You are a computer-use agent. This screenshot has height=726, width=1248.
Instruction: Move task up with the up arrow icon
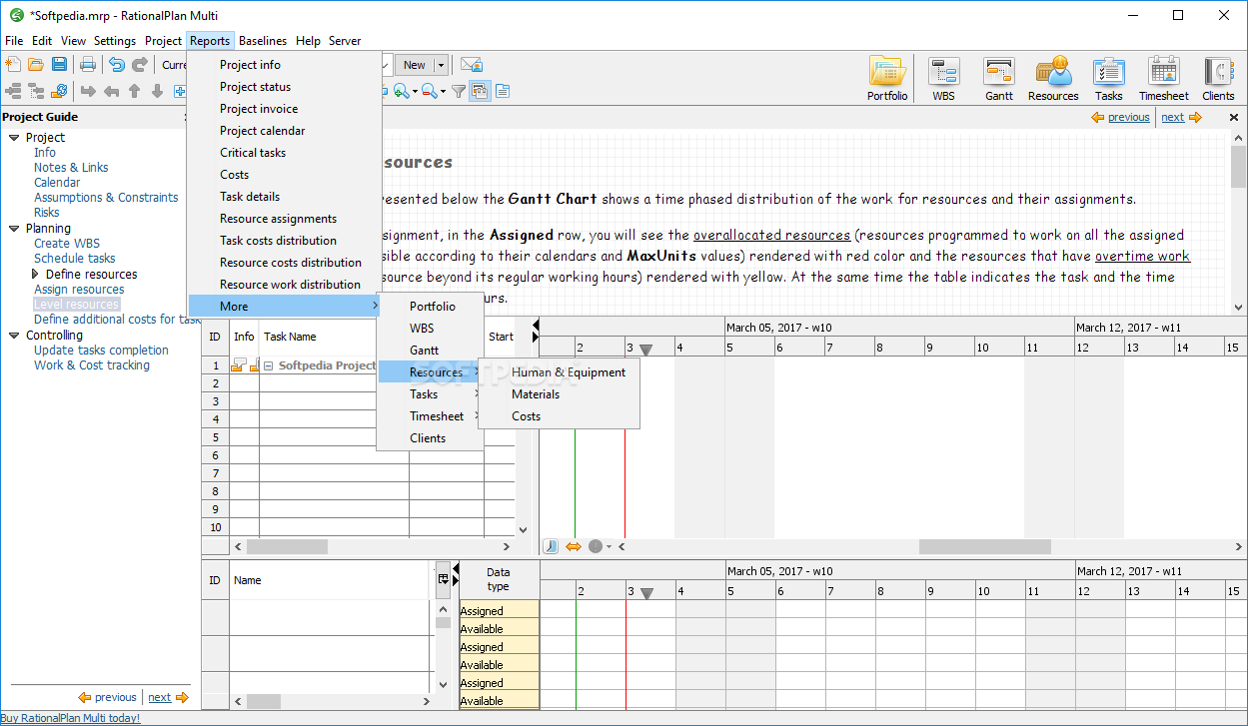pos(134,91)
